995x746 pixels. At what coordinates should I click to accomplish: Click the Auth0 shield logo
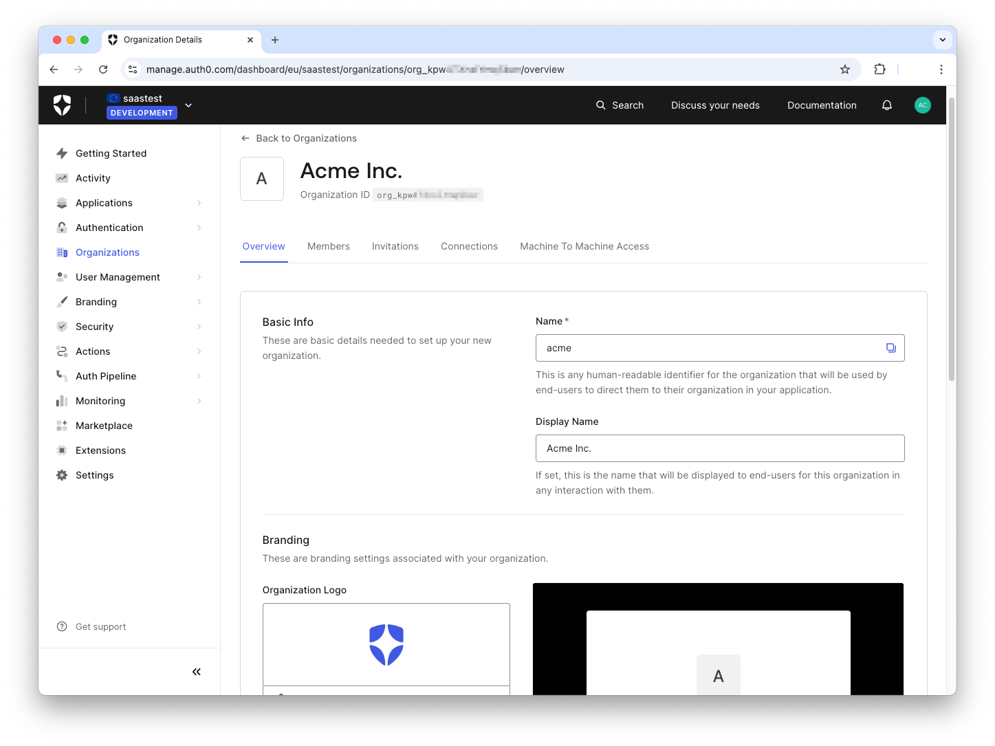[63, 105]
